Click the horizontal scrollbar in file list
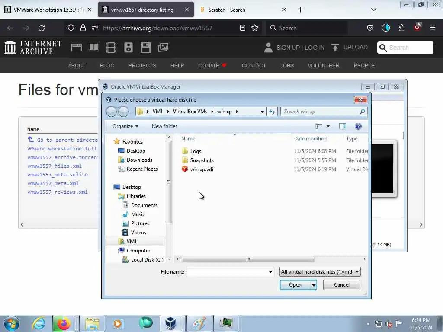Screen dimensions: 443x332 (248, 259)
